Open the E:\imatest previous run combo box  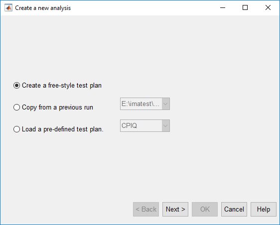[x=145, y=104]
